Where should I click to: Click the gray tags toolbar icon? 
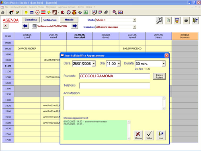[x=106, y=12]
